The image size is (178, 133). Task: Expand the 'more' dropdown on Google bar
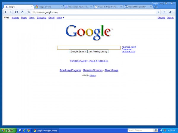[x=60, y=18]
